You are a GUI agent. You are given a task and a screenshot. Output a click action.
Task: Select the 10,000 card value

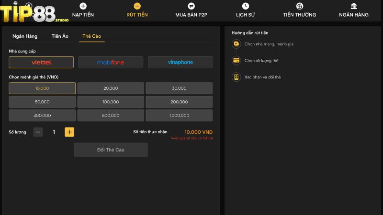(42, 88)
